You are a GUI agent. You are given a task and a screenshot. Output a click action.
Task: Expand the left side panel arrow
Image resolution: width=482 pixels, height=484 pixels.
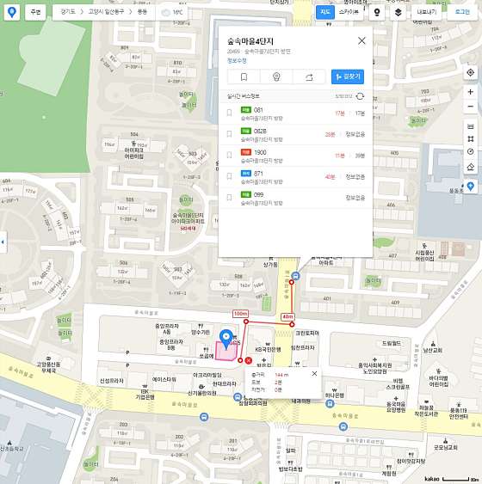point(3,242)
